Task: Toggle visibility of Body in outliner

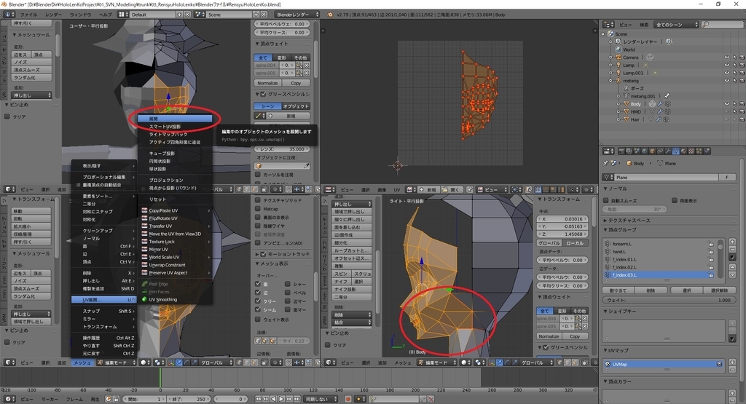Action: click(x=726, y=103)
